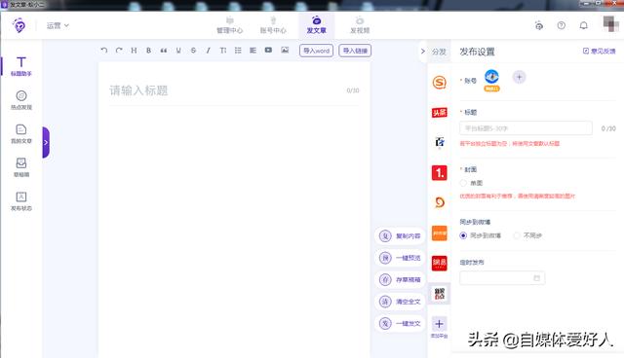Select the red '1.' platform icon
This screenshot has height=358, width=624.
tap(440, 172)
